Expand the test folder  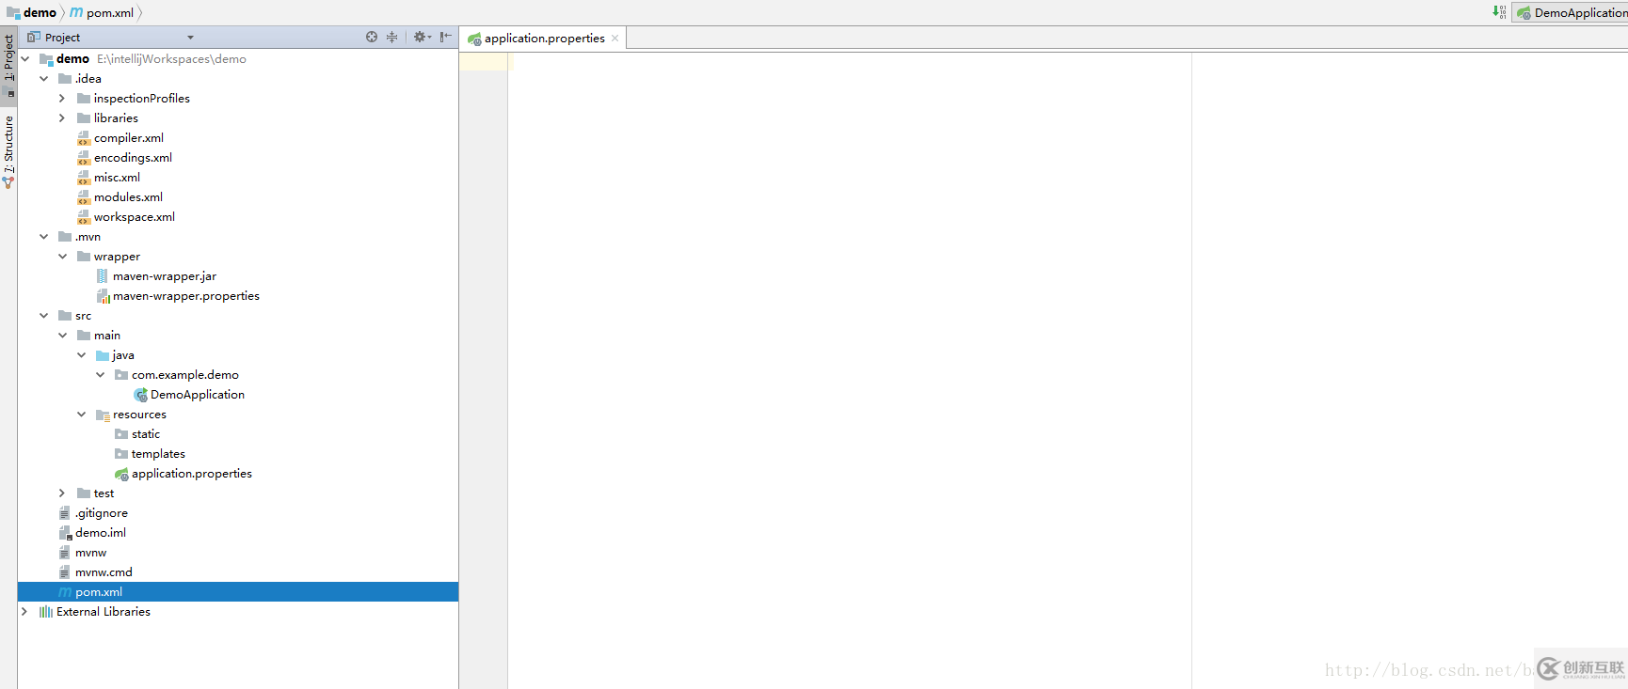[63, 493]
